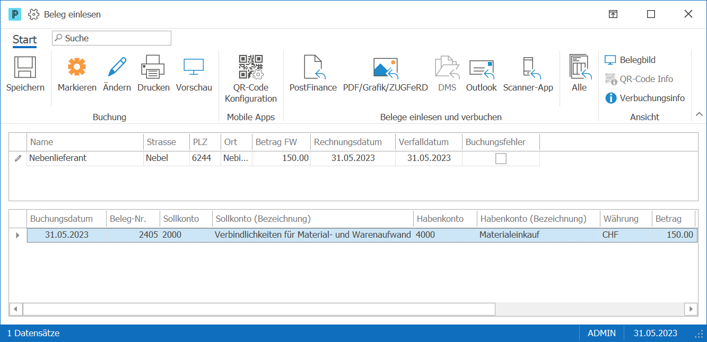The height and width of the screenshot is (342, 707).
Task: Click the horizontal scrollbar thumb
Action: point(259,309)
